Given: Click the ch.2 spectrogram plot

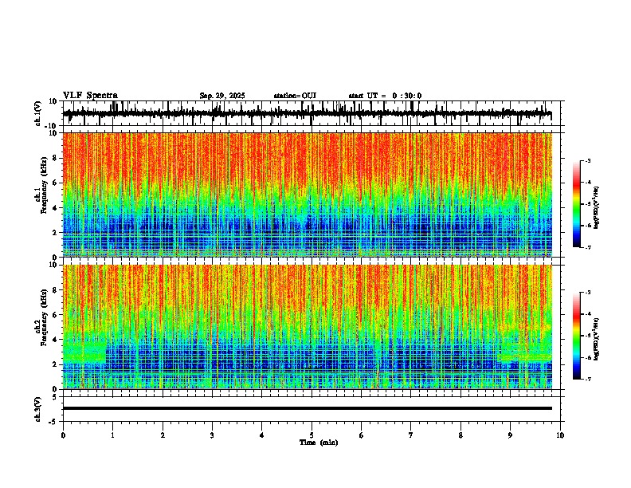Looking at the screenshot, I should (x=308, y=327).
